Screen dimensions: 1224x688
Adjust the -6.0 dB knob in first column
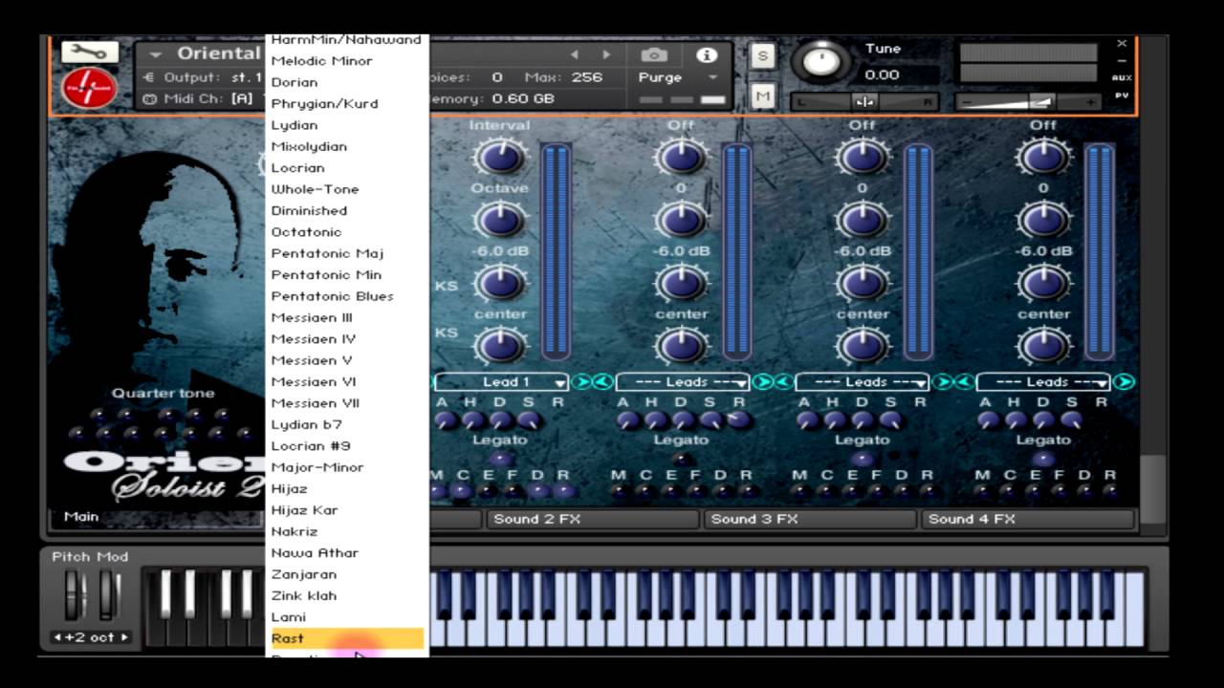pos(500,283)
